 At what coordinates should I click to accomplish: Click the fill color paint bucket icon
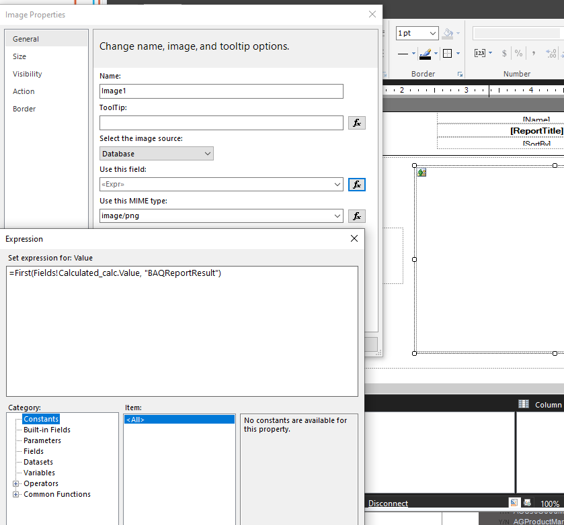point(448,33)
